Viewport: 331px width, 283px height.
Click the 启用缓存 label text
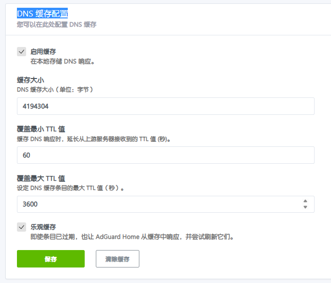(x=43, y=51)
